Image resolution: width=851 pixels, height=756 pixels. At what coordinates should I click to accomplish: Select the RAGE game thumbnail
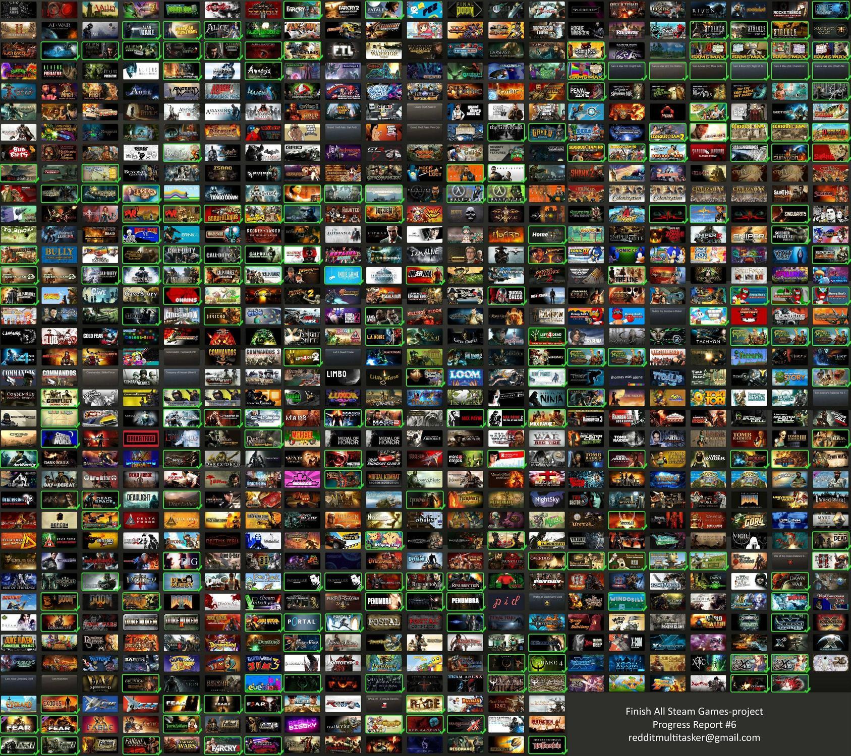click(x=424, y=704)
